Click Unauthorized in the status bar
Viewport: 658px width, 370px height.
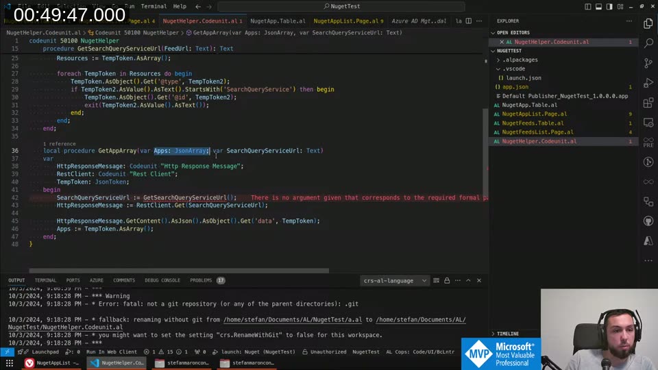pos(324,352)
